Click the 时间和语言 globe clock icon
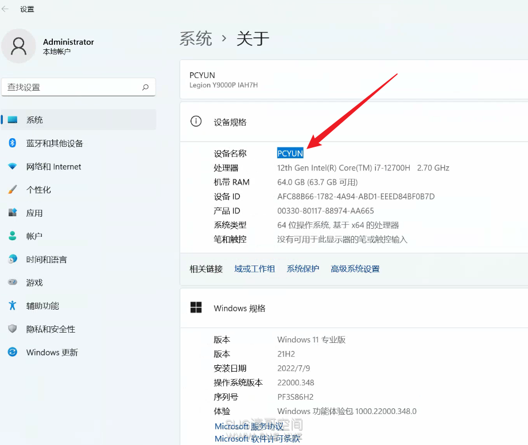 [13, 259]
